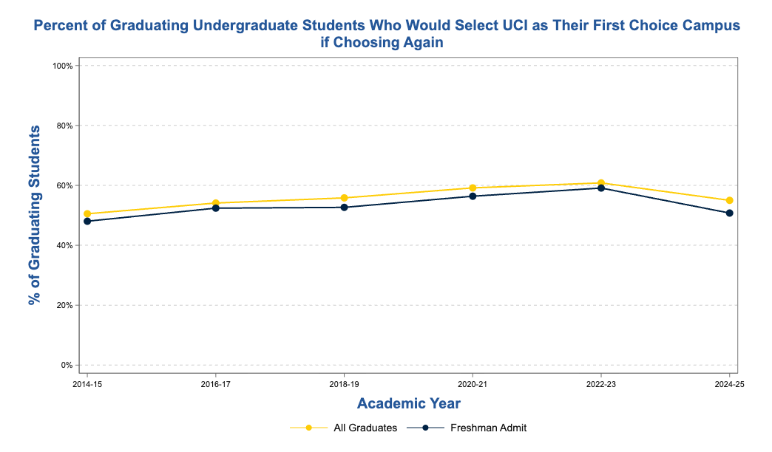Click the All Graduates 2016-17 data point
Image resolution: width=772 pixels, height=452 pixels.
216,203
